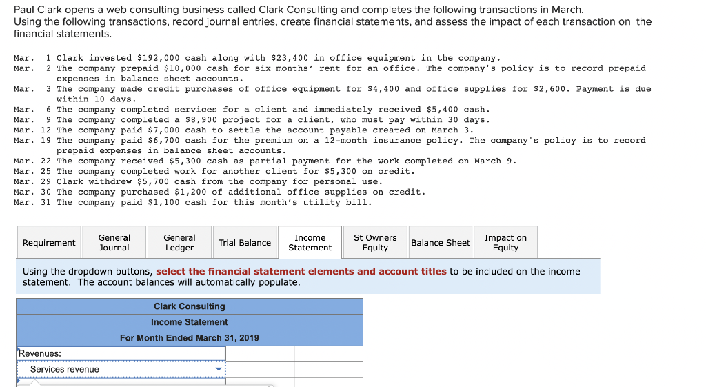Select the Income Statement tab

[x=310, y=242]
